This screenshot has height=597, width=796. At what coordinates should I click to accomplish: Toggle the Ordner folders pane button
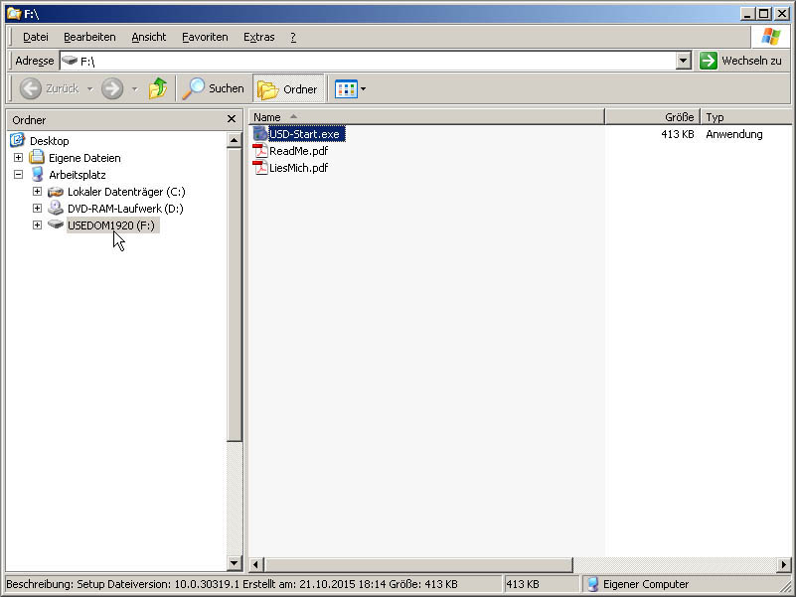288,88
